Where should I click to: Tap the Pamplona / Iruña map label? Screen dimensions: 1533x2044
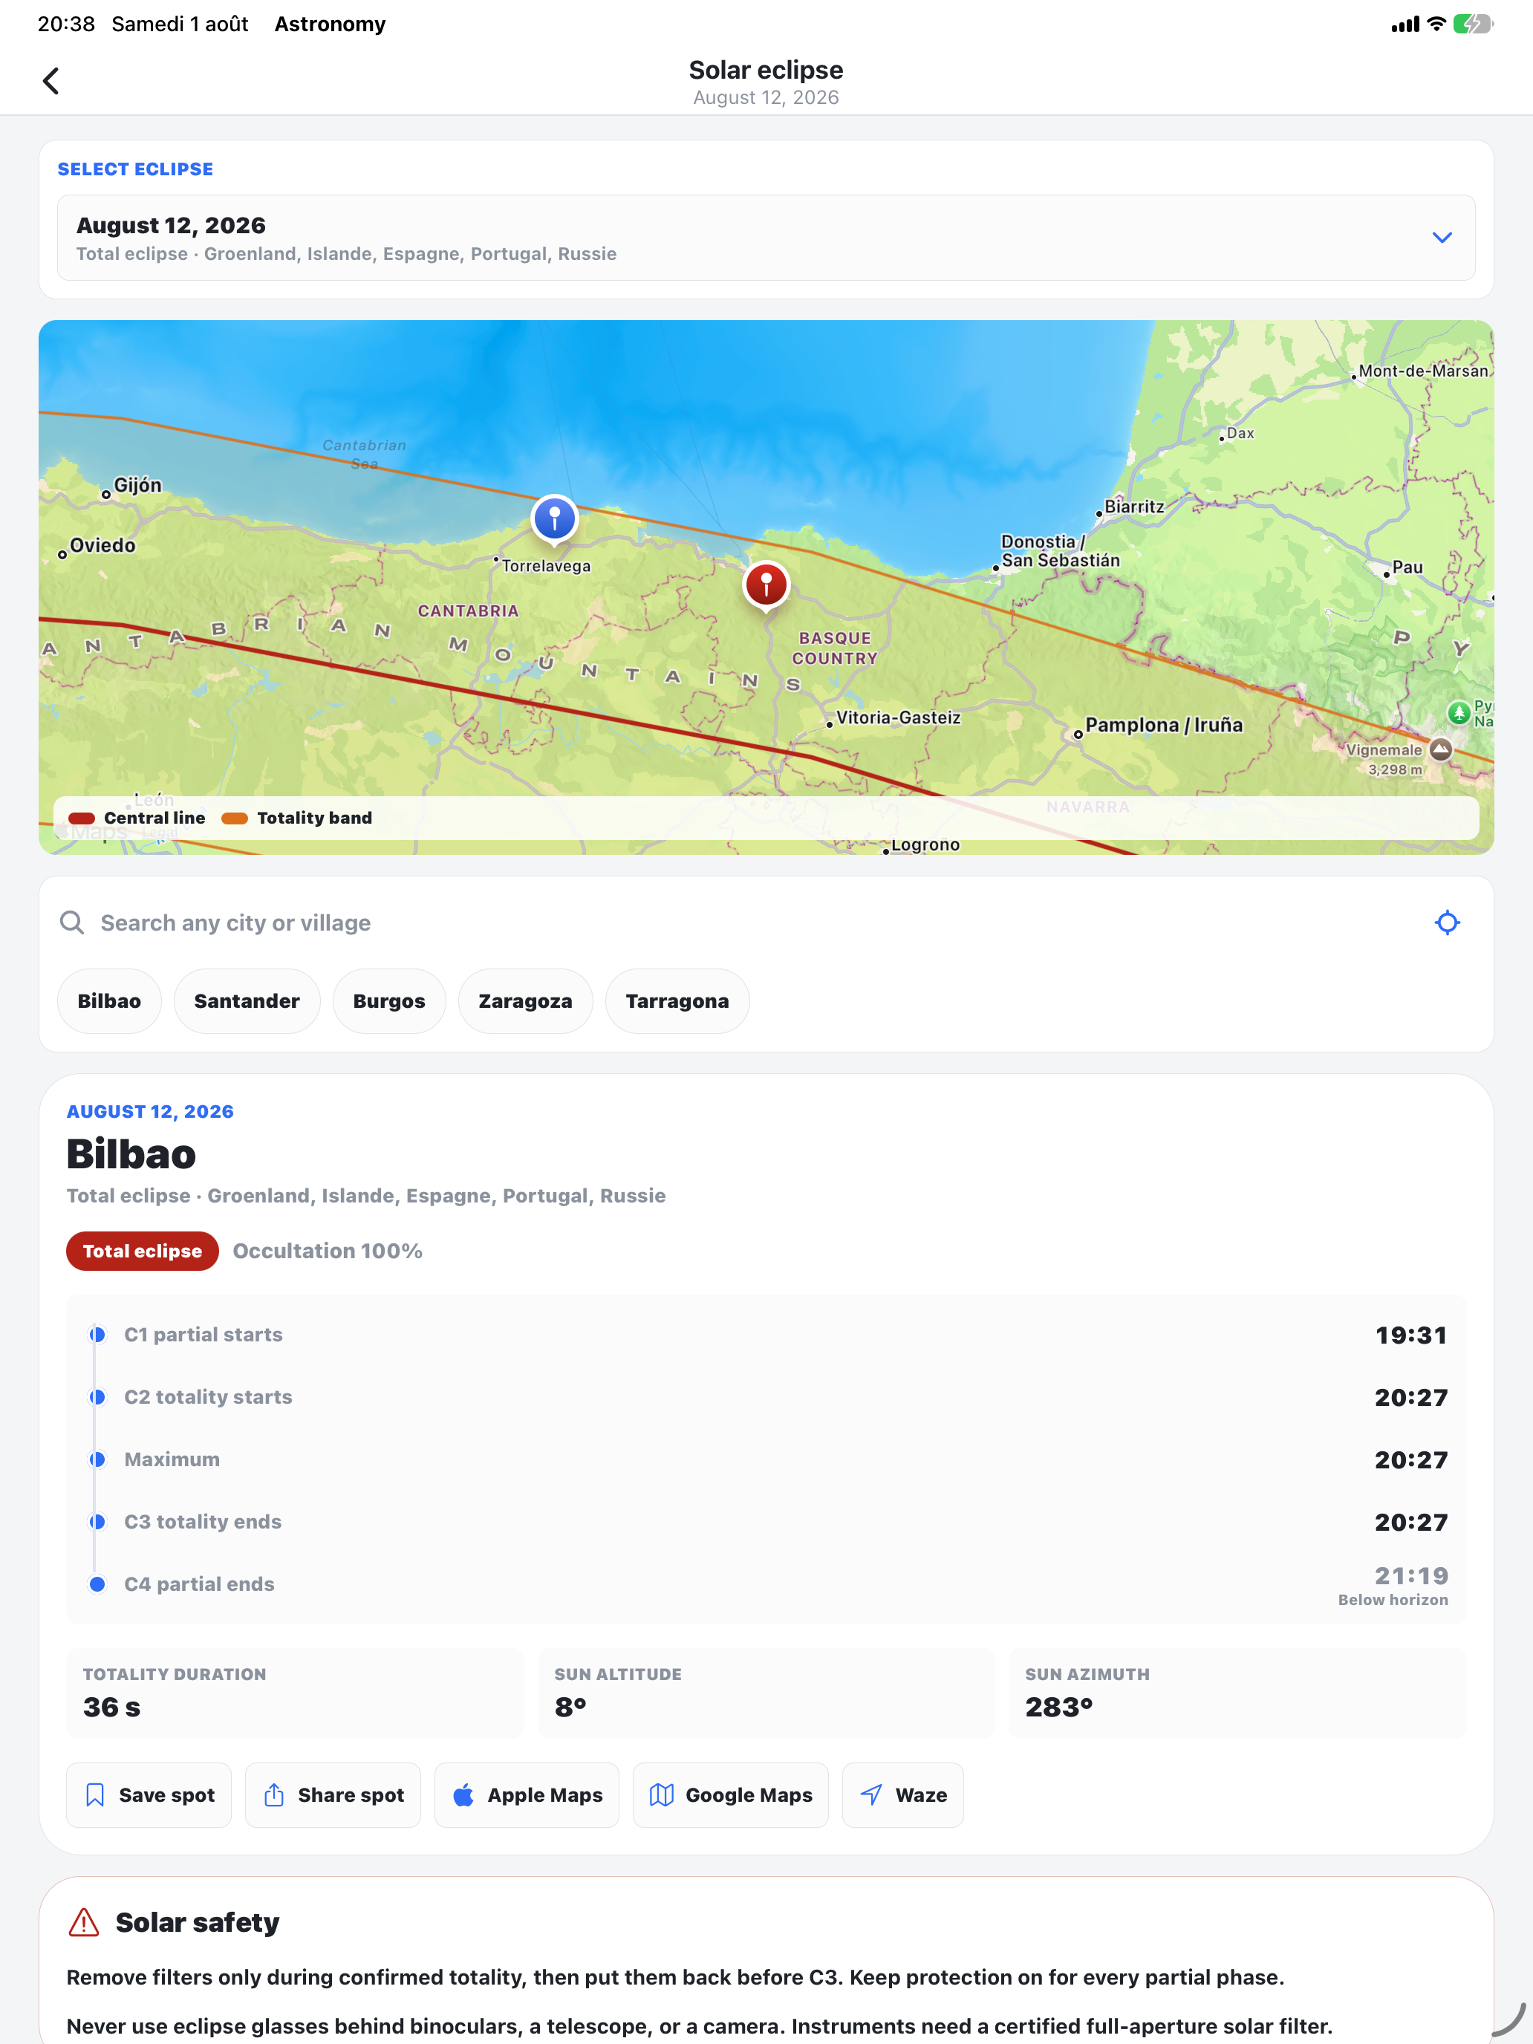tap(1163, 724)
